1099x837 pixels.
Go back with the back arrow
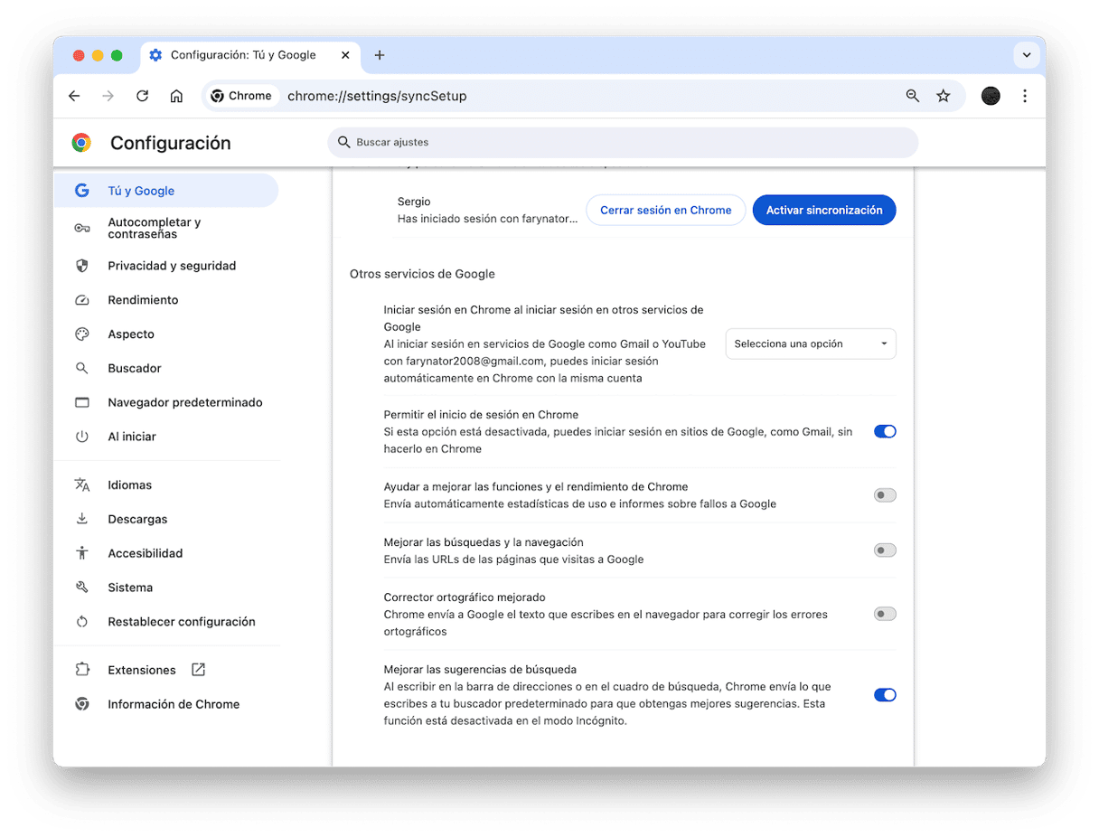pyautogui.click(x=74, y=96)
